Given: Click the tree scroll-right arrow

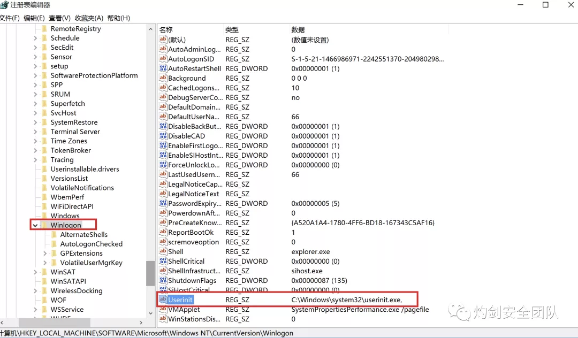Looking at the screenshot, I should (141, 322).
